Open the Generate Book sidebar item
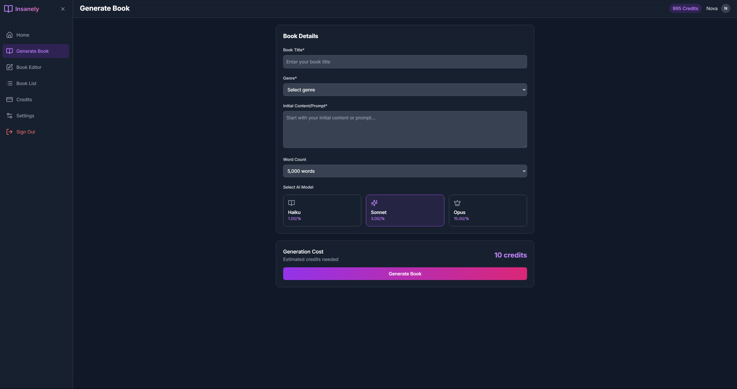 pyautogui.click(x=36, y=51)
